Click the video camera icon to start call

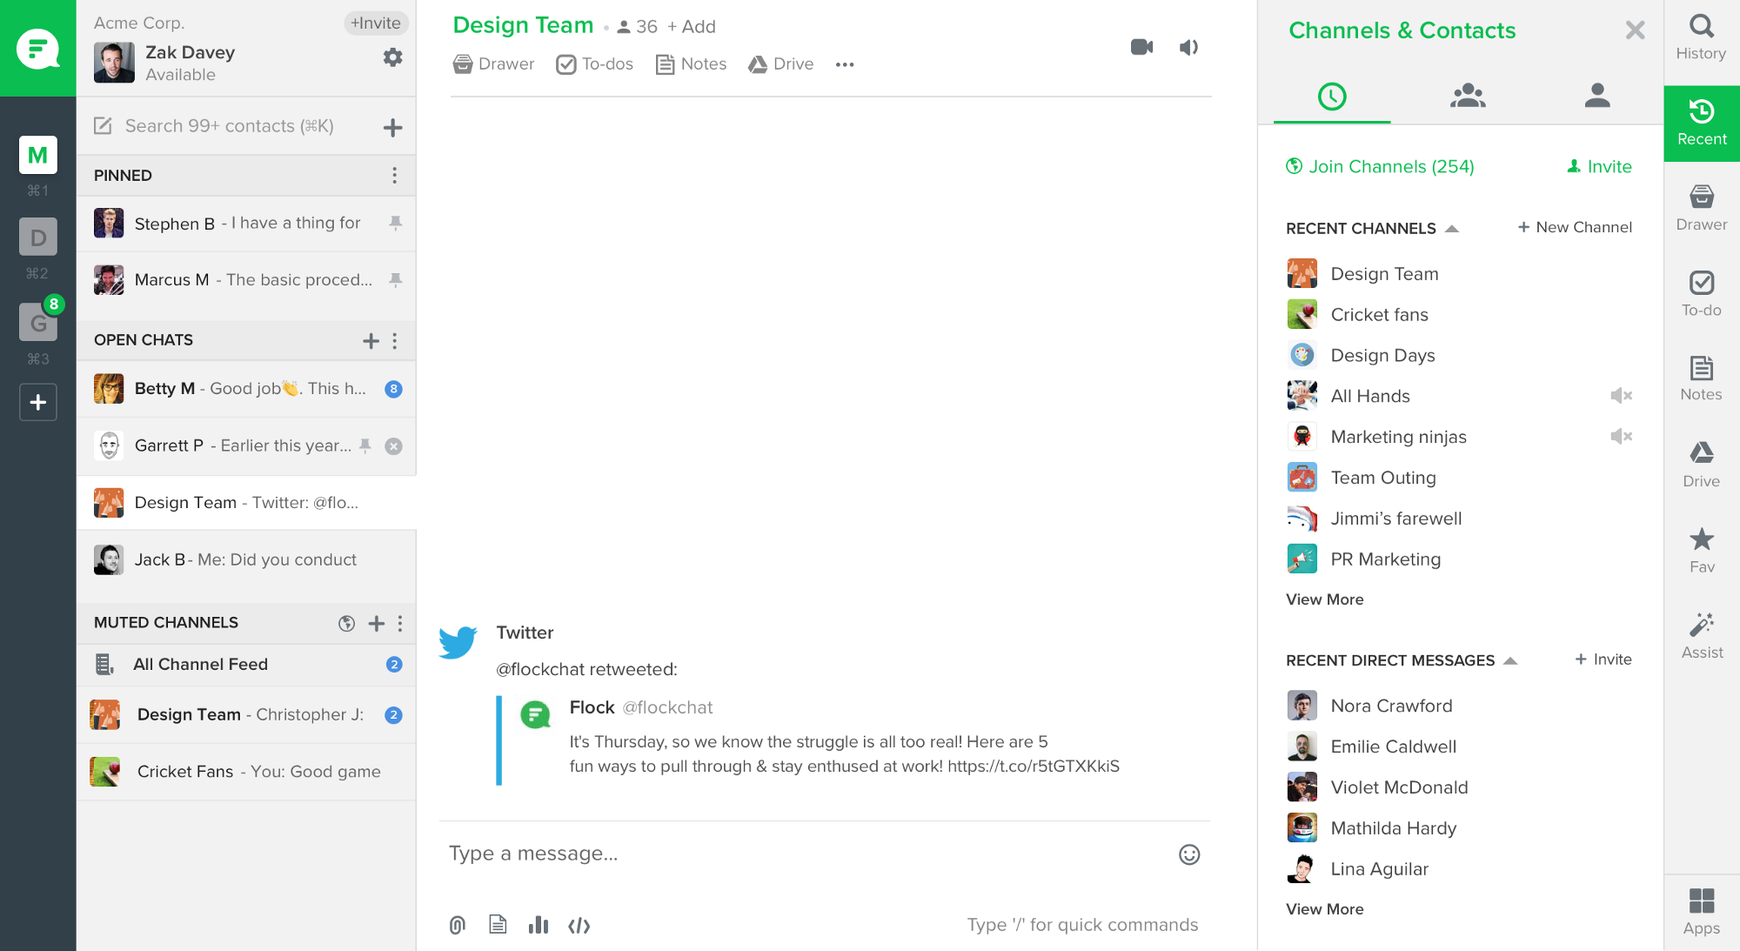[x=1141, y=47]
